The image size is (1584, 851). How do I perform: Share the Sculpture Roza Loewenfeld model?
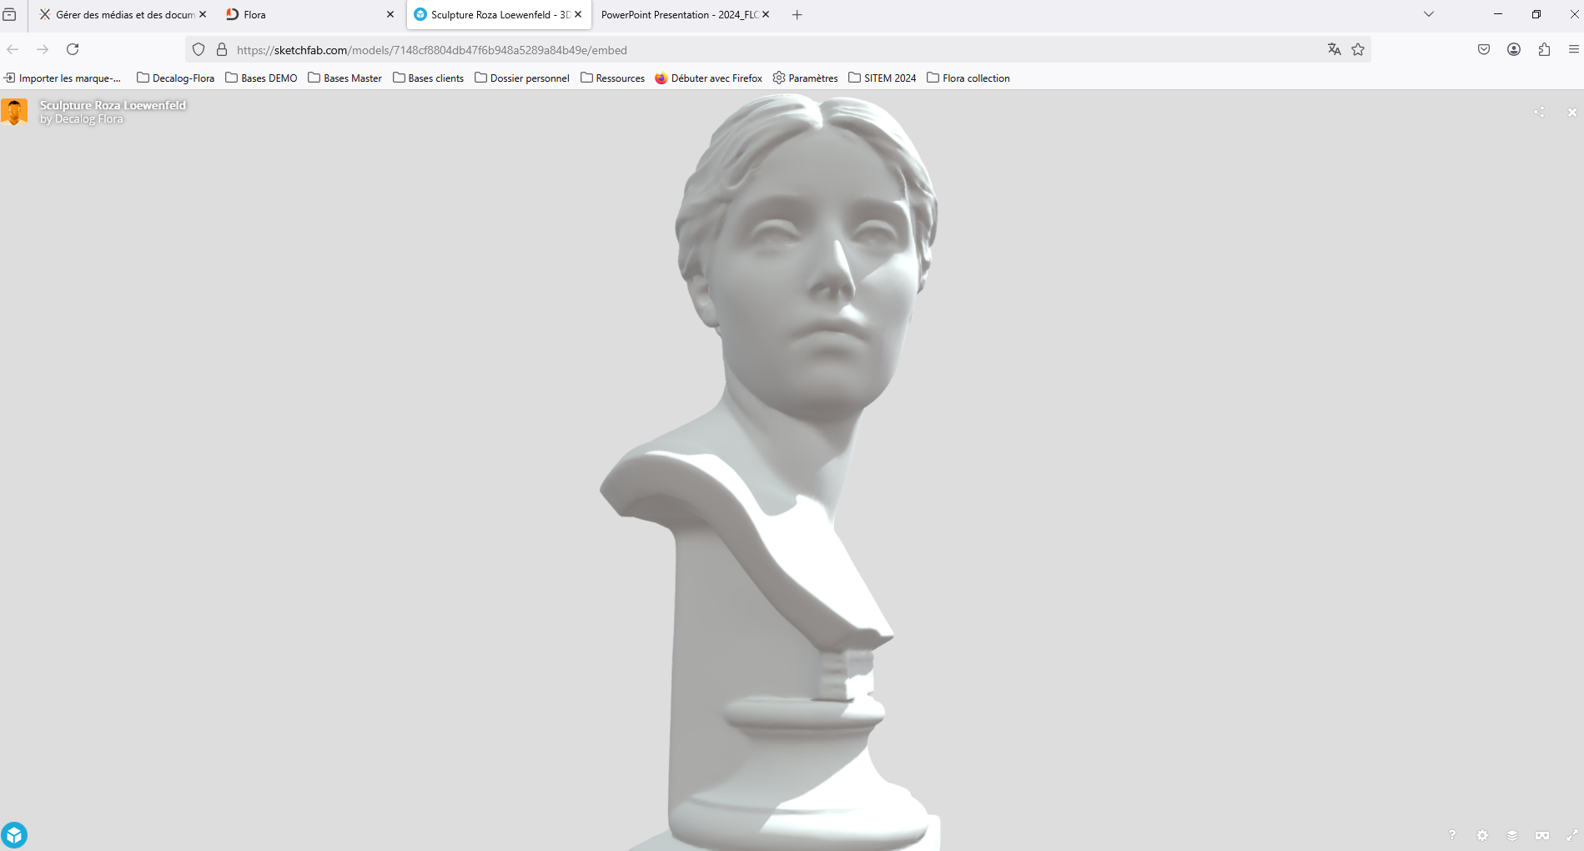coord(1539,112)
